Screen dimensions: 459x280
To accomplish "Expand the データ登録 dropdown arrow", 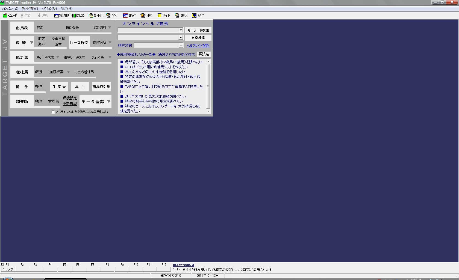I will point(109,102).
